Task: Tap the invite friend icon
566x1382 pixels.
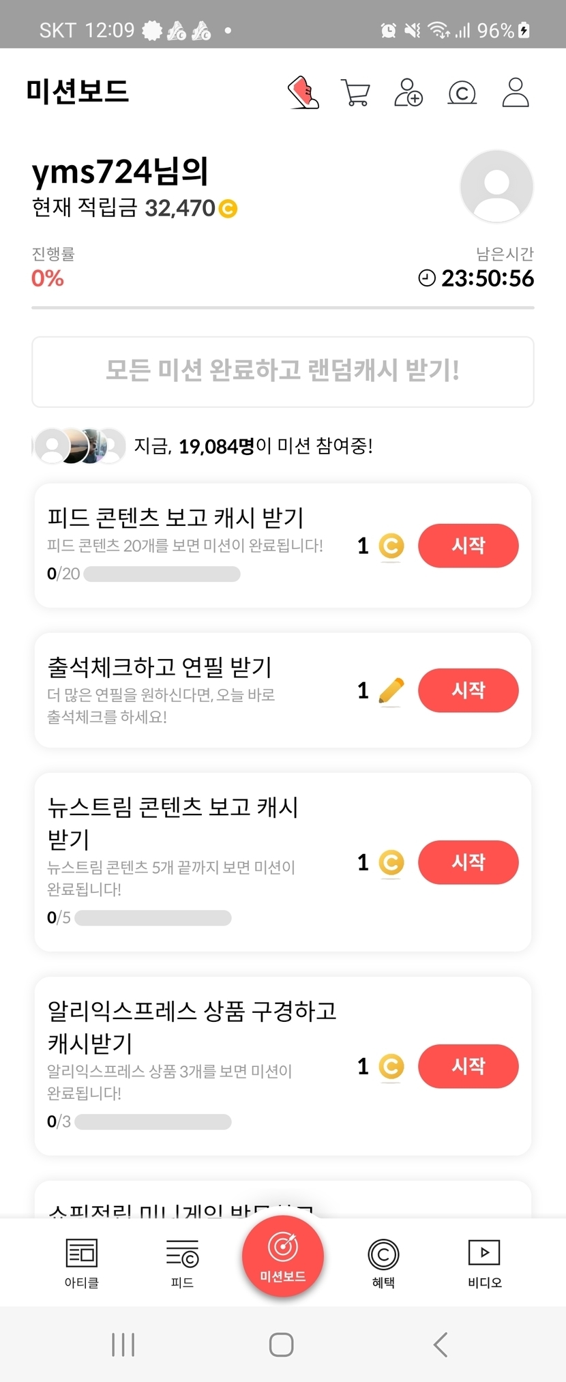Action: [x=408, y=93]
